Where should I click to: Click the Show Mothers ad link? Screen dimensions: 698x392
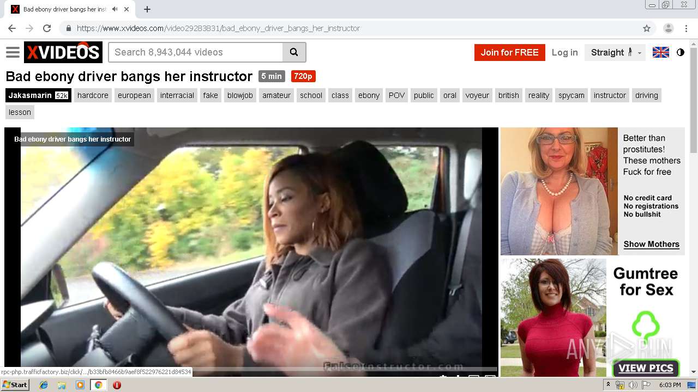(651, 244)
